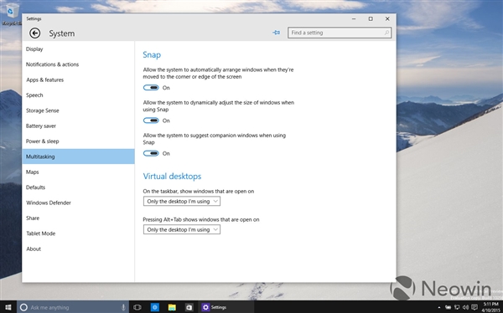Activate the Cortana microphone icon
503x313 pixels.
tap(123, 307)
